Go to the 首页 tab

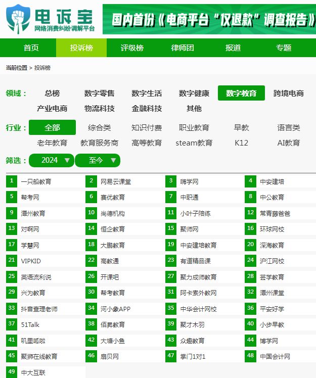point(31,48)
